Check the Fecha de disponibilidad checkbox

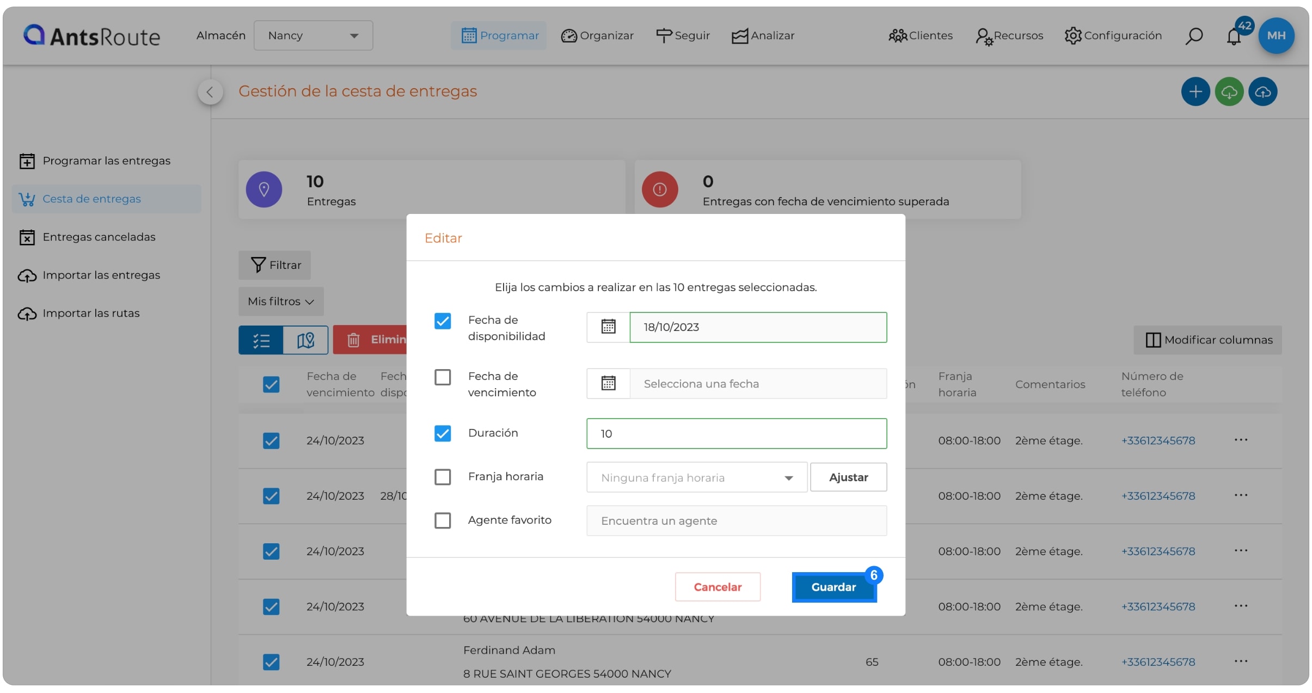443,321
